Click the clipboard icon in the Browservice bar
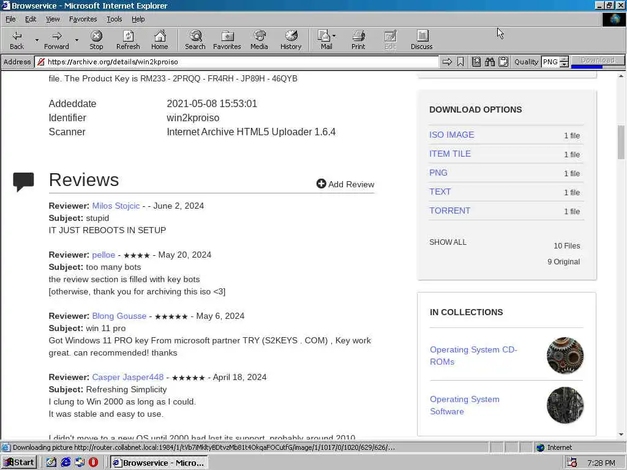Image resolution: width=627 pixels, height=470 pixels. (503, 62)
